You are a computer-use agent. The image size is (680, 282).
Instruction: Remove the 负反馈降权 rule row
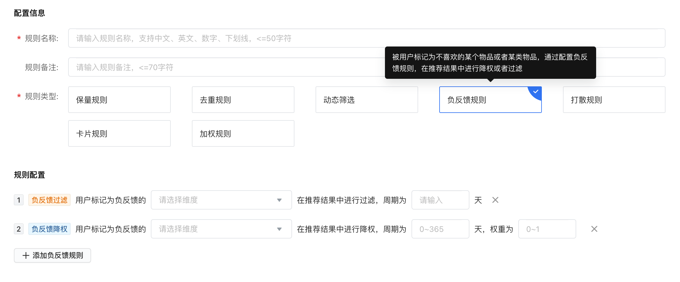click(594, 229)
